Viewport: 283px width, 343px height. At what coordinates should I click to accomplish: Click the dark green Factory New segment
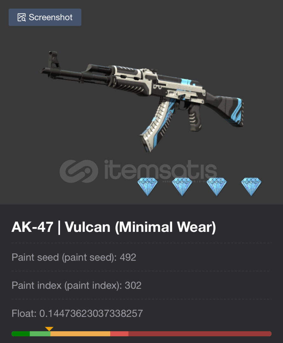tap(21, 334)
